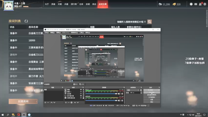Open the 渐变 transition type dropdown

(133, 90)
